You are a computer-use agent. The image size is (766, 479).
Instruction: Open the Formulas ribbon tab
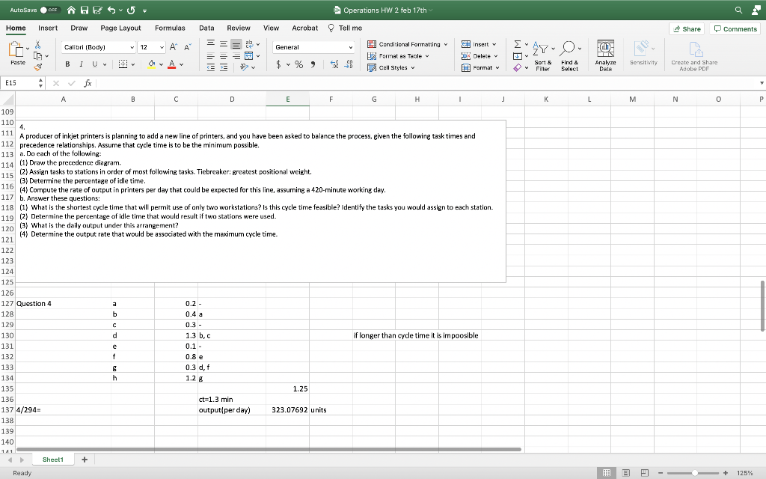170,28
